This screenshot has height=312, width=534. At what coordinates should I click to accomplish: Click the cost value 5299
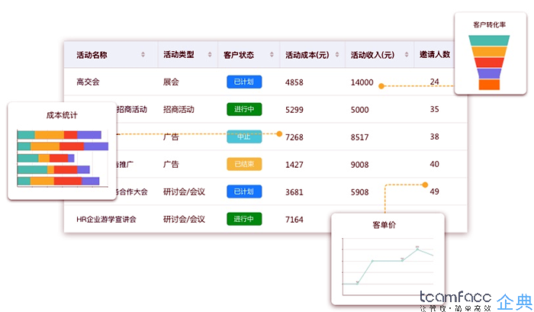tap(294, 110)
